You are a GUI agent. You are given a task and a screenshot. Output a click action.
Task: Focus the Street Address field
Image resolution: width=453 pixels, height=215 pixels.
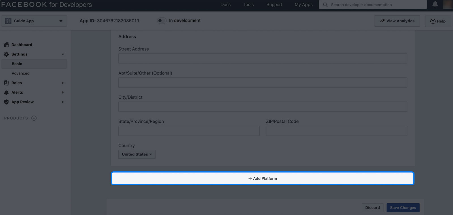[263, 58]
